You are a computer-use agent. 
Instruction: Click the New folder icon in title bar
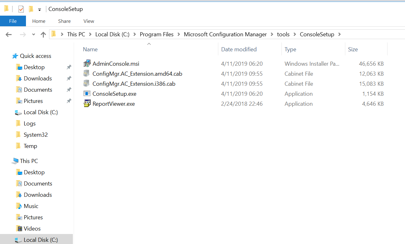coord(31,9)
